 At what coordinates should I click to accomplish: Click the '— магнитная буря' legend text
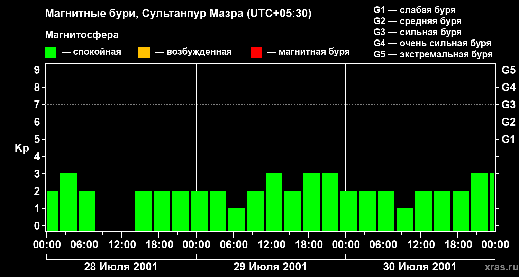pyautogui.click(x=309, y=52)
